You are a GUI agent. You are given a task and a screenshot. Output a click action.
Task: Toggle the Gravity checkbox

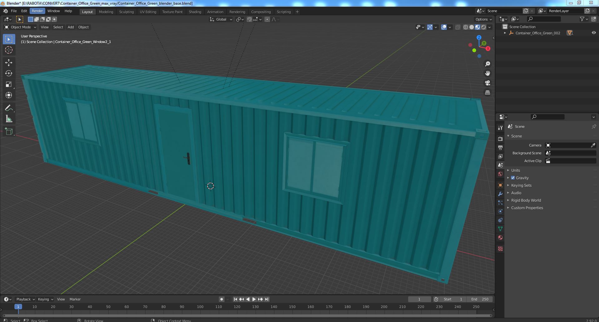[x=513, y=178]
